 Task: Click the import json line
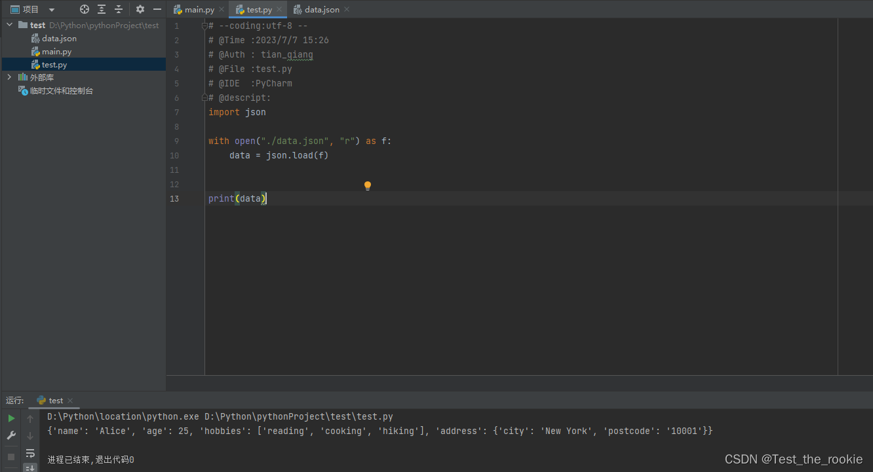pos(237,112)
